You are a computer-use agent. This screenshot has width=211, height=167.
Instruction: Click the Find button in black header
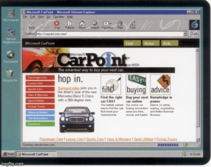tap(132, 43)
